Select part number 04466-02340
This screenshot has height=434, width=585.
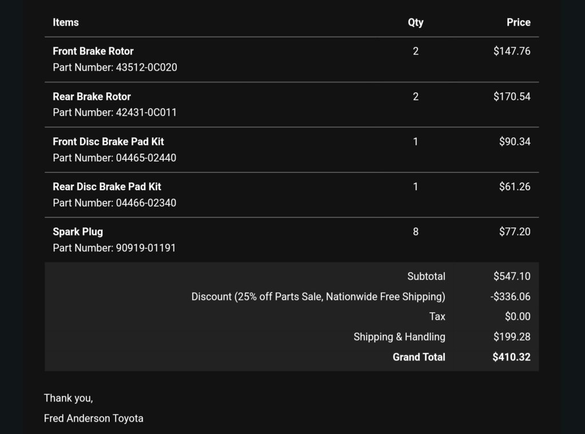(146, 203)
